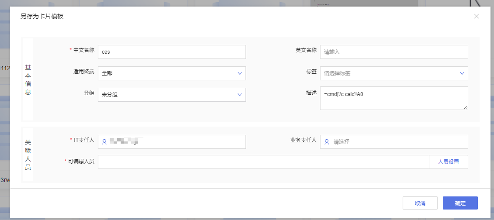Click the IT责任人 selected user field

(x=172, y=142)
